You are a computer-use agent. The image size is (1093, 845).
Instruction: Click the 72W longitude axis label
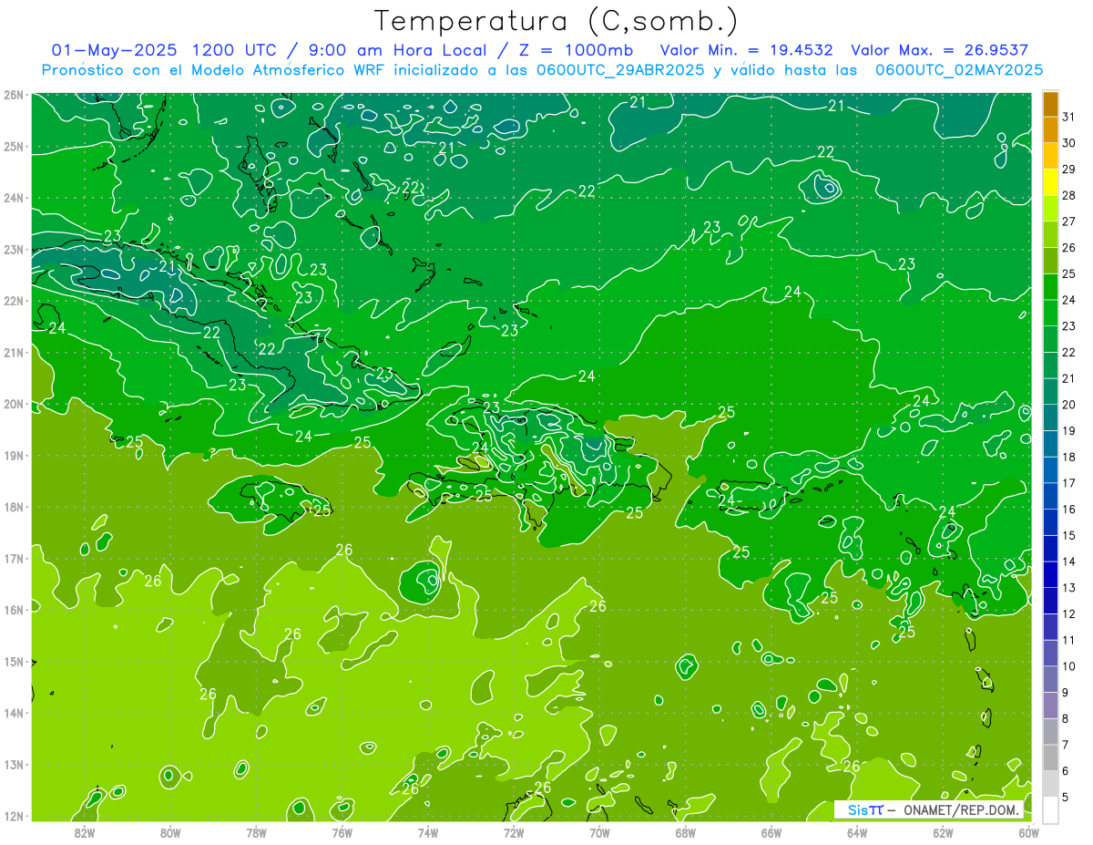coord(514,832)
